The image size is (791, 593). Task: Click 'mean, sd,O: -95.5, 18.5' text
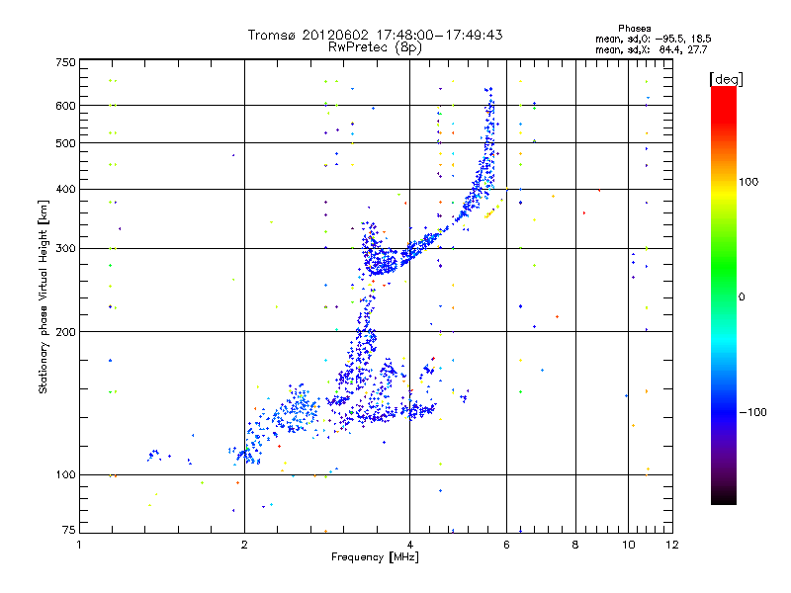click(654, 39)
